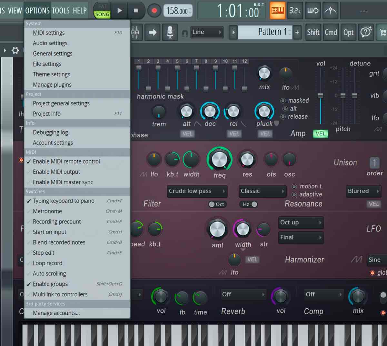Toggle Auto scrolling option
This screenshot has height=346, width=387.
pyautogui.click(x=77, y=273)
